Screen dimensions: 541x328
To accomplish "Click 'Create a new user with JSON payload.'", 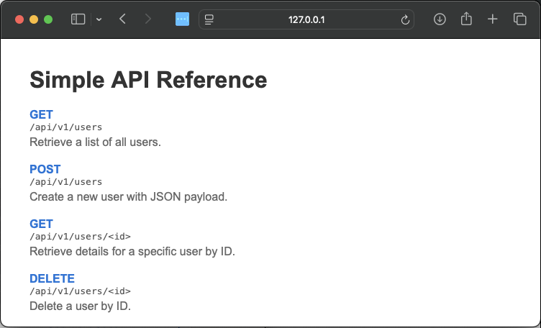I will click(x=128, y=197).
